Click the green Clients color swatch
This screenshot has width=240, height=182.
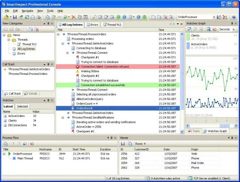click(x=188, y=37)
